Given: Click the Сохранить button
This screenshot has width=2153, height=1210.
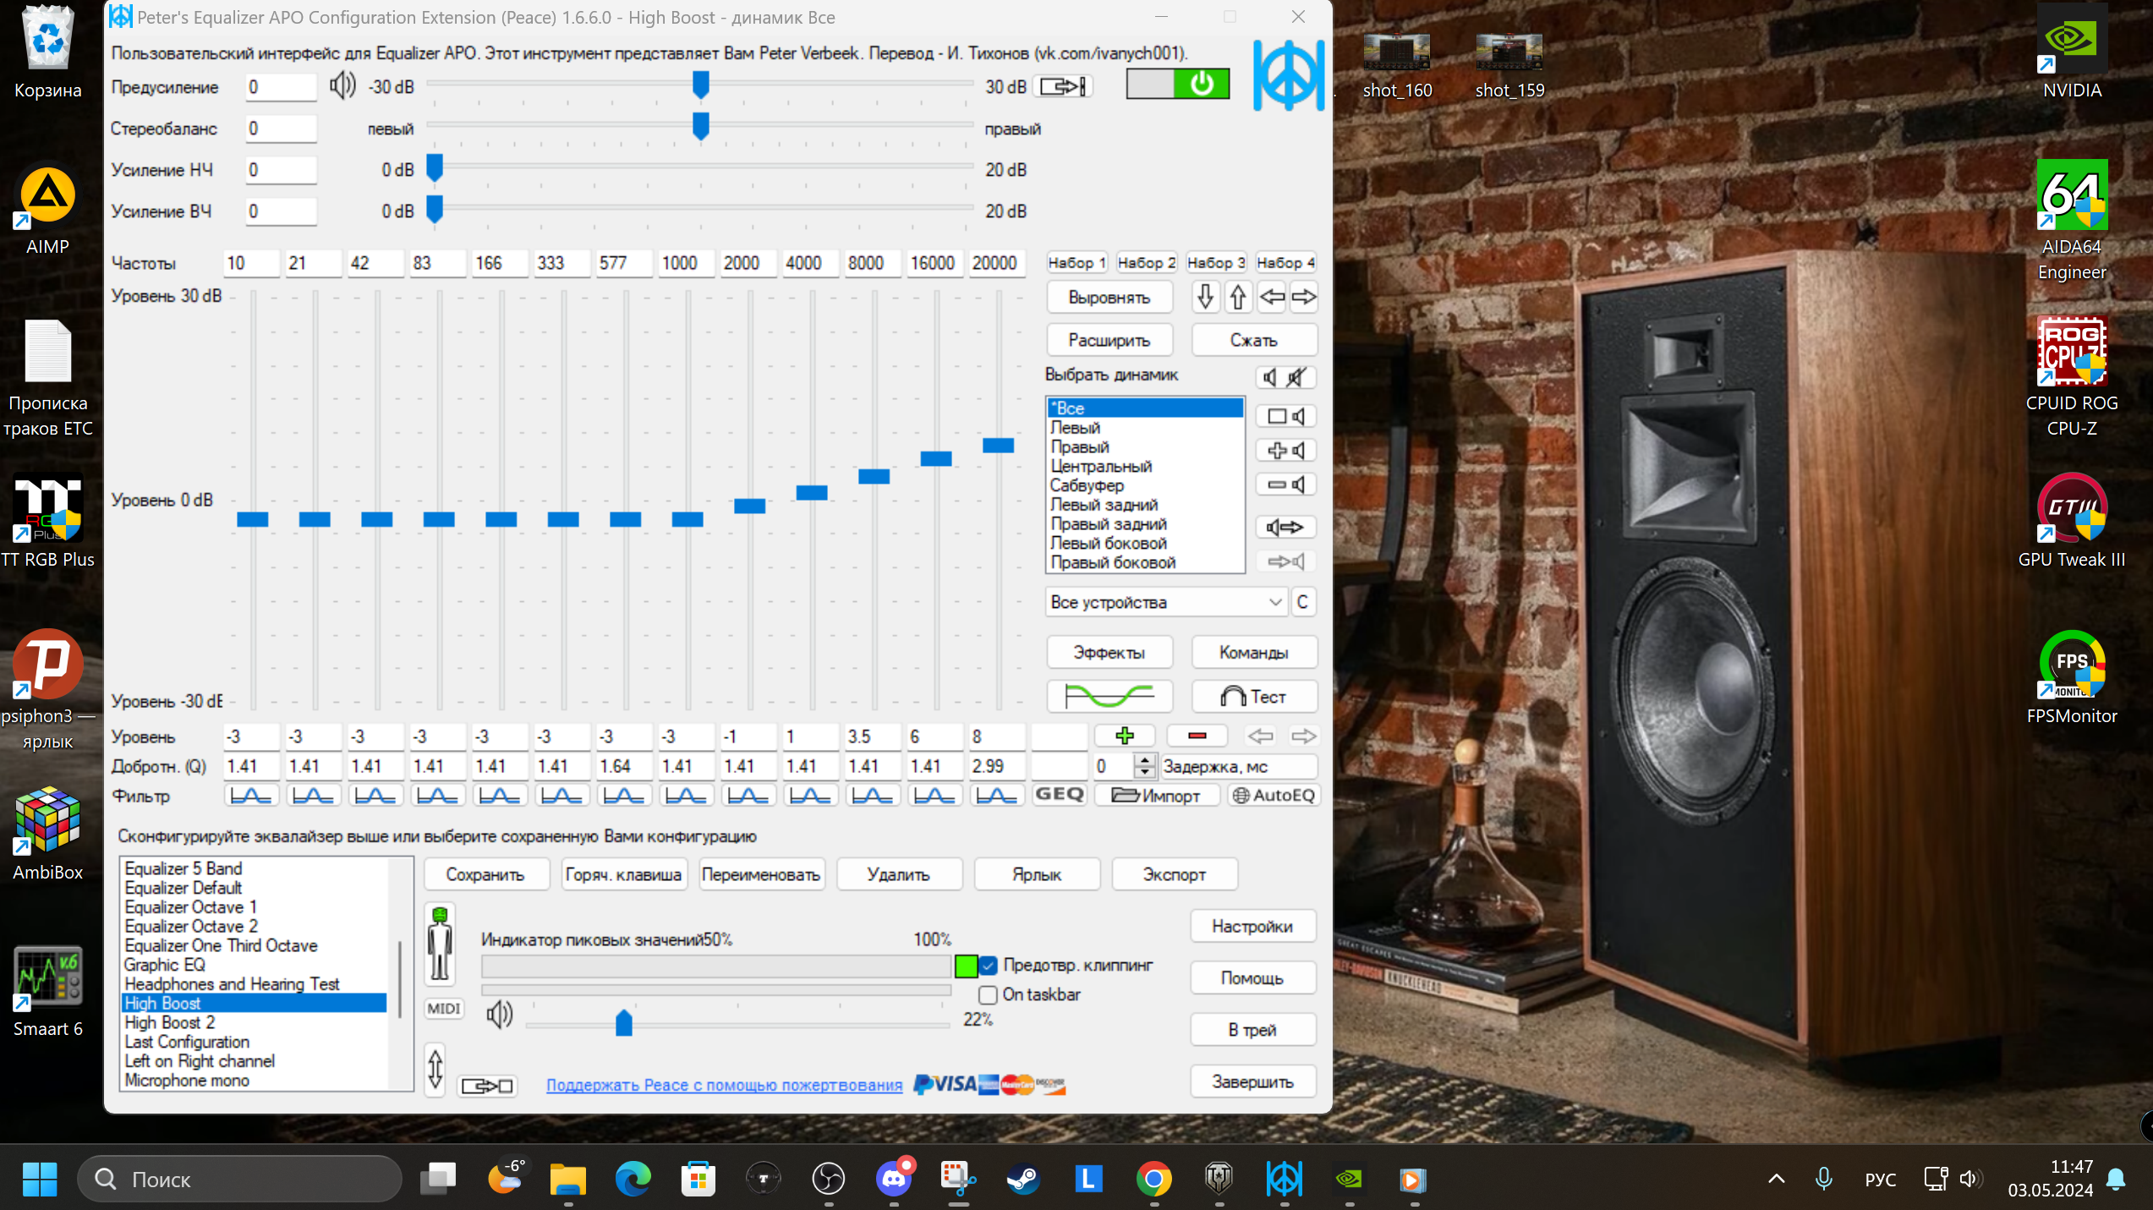Looking at the screenshot, I should click(x=485, y=874).
